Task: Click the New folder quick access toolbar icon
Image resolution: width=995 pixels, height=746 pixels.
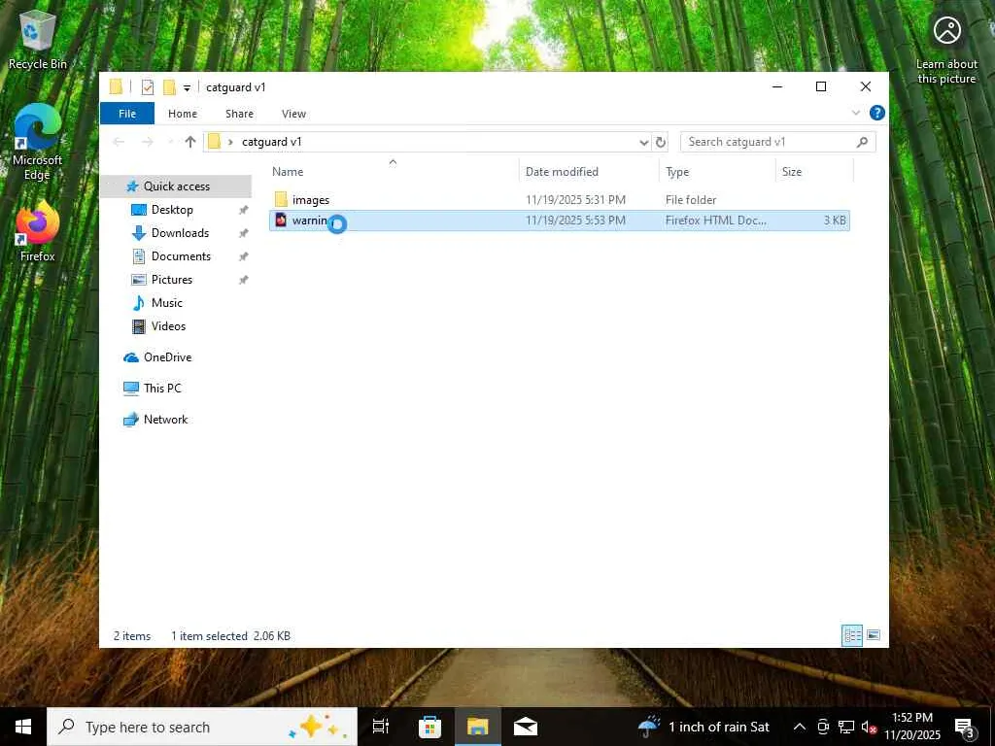Action: click(169, 86)
